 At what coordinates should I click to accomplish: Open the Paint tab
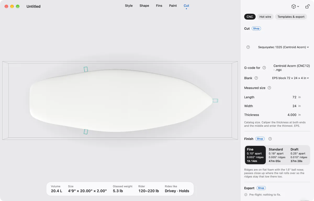click(x=173, y=5)
